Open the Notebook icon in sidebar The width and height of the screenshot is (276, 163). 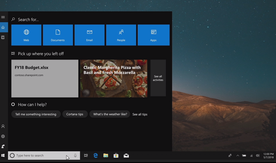[3, 37]
